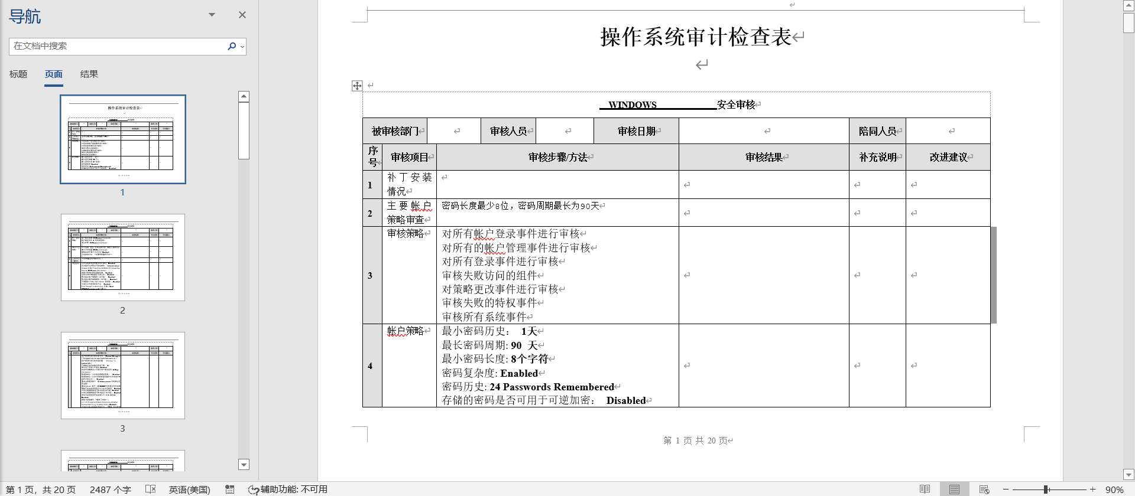1135x496 pixels.
Task: Click the 审核人员 header cell
Action: (x=508, y=131)
